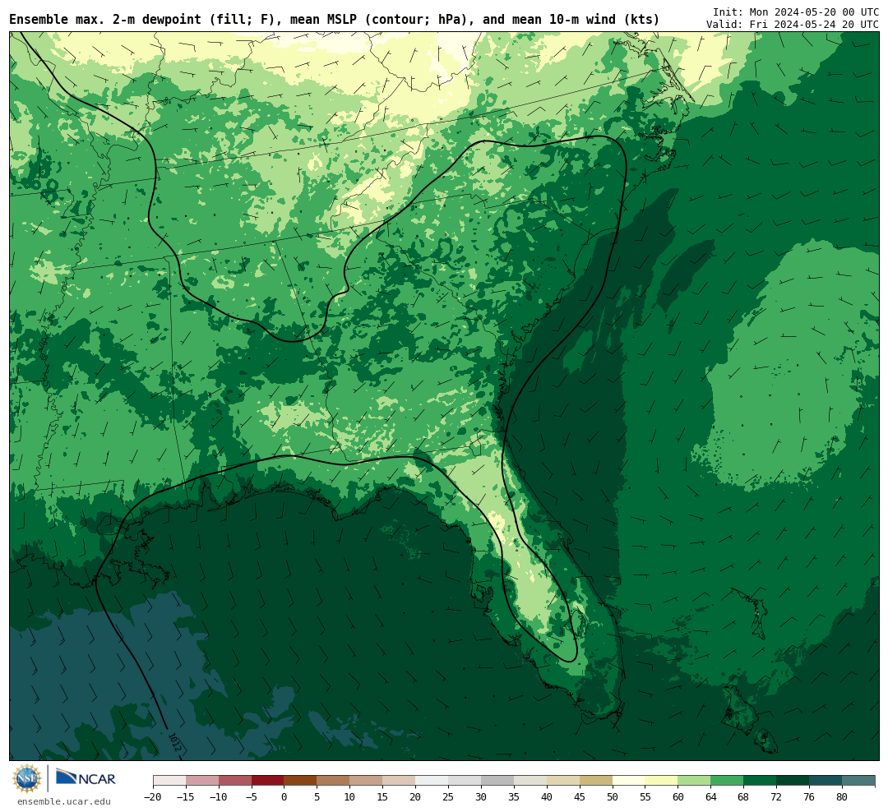
Task: Pick the rose -10 to -5 colorbar swatch
Action: point(235,781)
